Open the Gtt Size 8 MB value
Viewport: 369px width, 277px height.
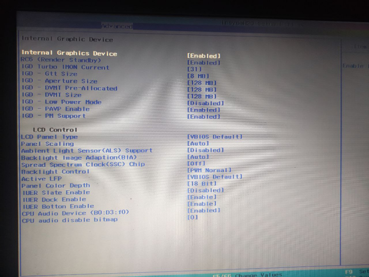[x=198, y=76]
